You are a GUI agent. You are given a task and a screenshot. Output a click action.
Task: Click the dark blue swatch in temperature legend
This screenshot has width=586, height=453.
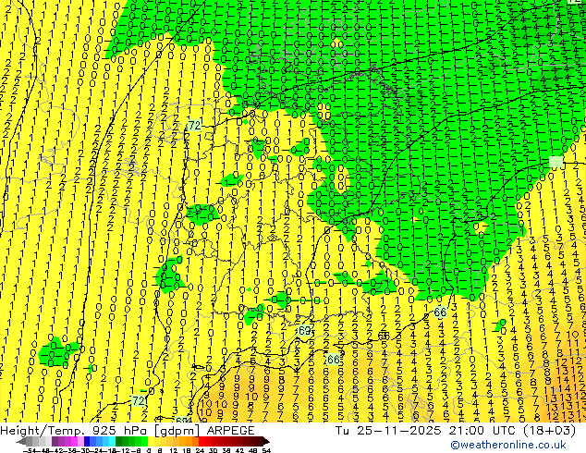coord(87,442)
